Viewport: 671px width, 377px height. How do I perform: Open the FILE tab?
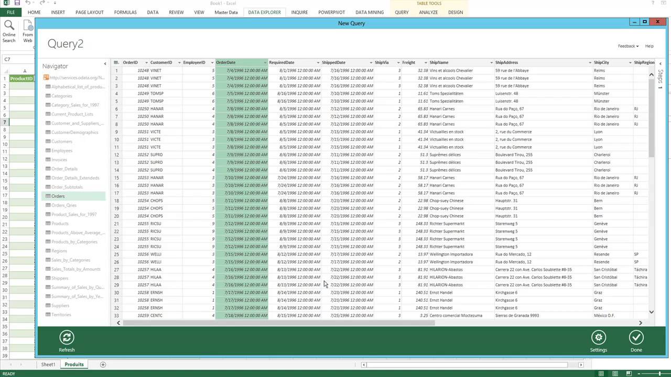[x=10, y=12]
